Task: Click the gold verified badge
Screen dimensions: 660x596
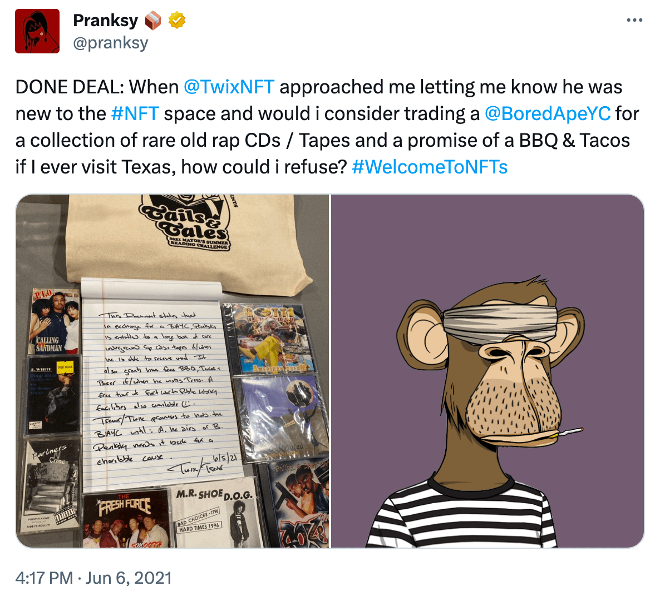Action: 177,21
